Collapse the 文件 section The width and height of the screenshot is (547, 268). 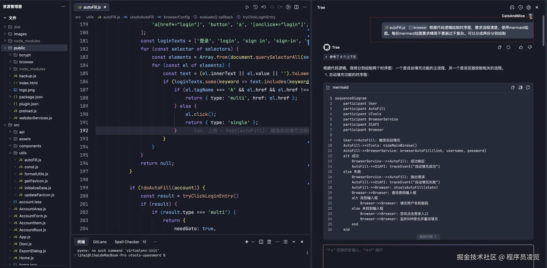(x=5, y=18)
